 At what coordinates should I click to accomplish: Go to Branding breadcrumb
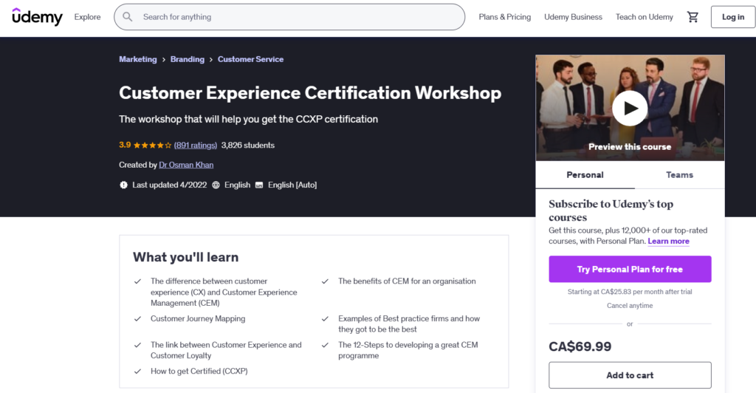pyautogui.click(x=187, y=59)
